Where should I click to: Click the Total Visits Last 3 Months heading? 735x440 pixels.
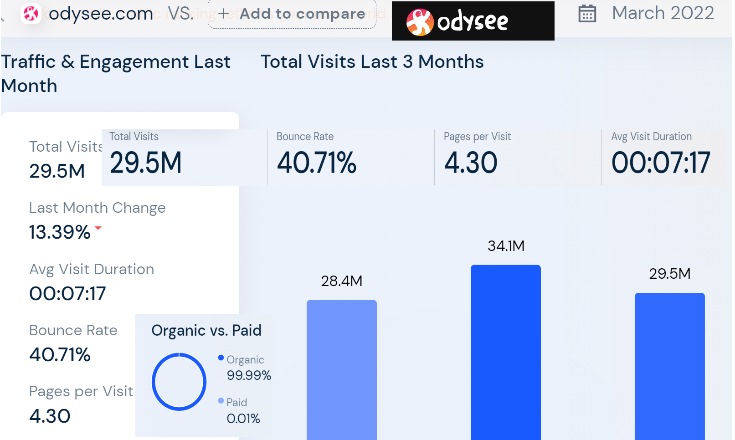point(372,61)
